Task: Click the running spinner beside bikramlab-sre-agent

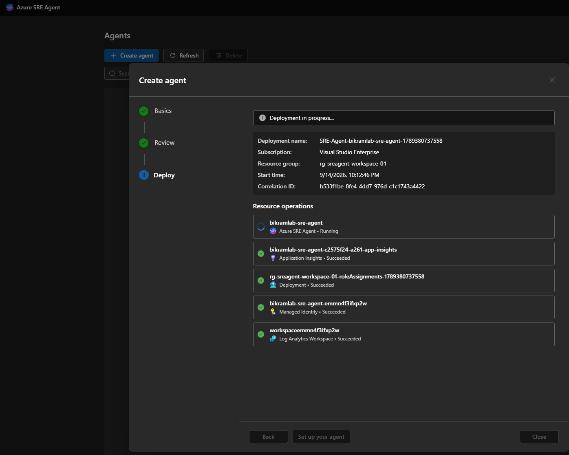Action: [261, 227]
